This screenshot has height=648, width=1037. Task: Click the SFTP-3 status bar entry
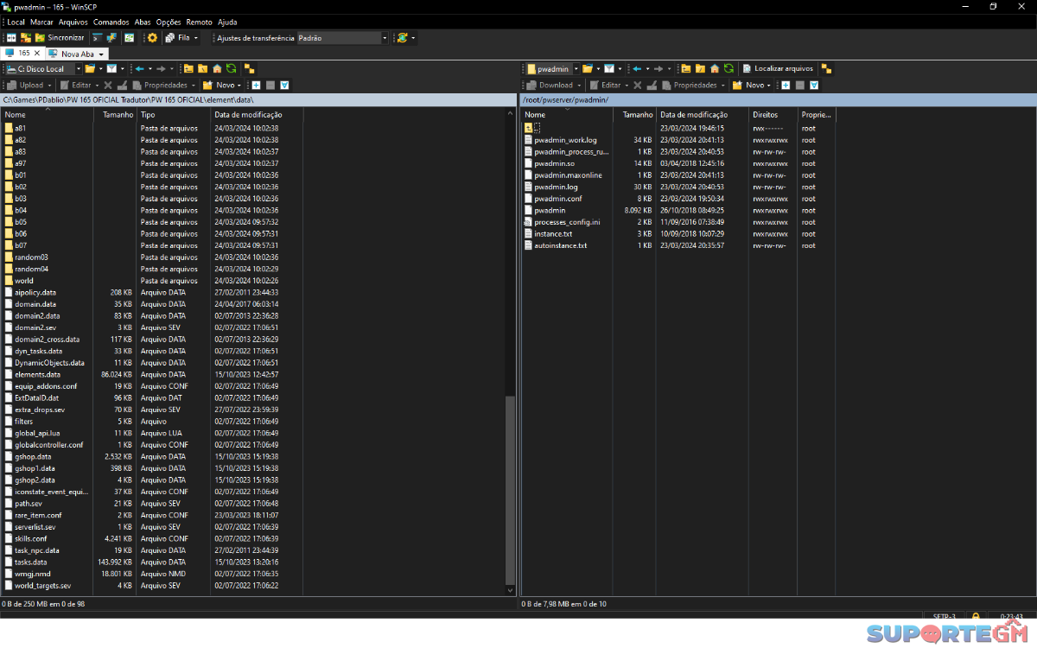coord(944,617)
